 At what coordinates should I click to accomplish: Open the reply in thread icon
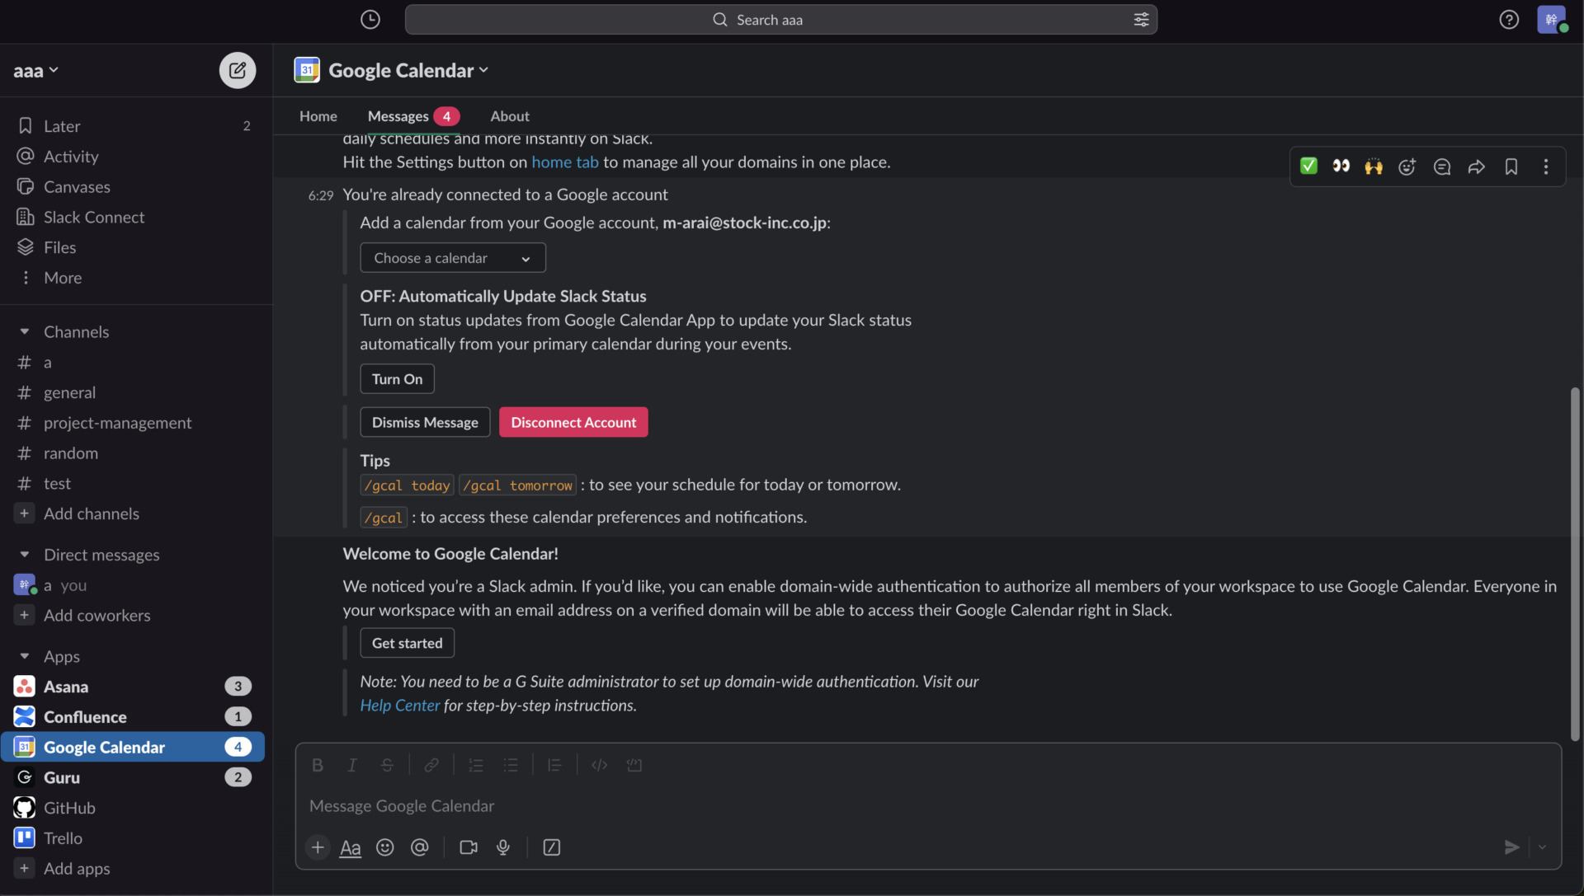[1441, 167]
